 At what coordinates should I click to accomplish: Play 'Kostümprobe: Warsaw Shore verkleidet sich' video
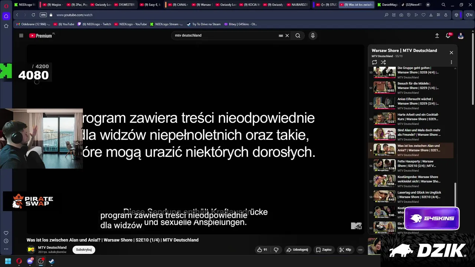tap(411, 181)
